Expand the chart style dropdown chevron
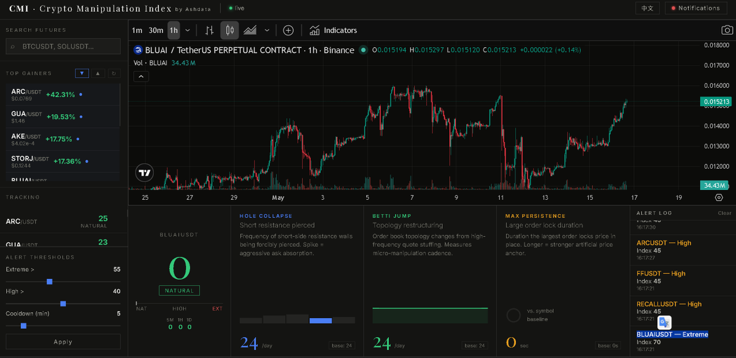736x358 pixels. tap(267, 30)
